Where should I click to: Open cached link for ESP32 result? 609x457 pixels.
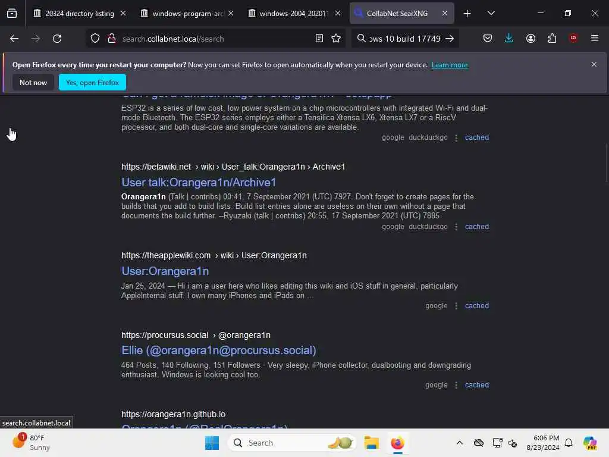tap(477, 137)
